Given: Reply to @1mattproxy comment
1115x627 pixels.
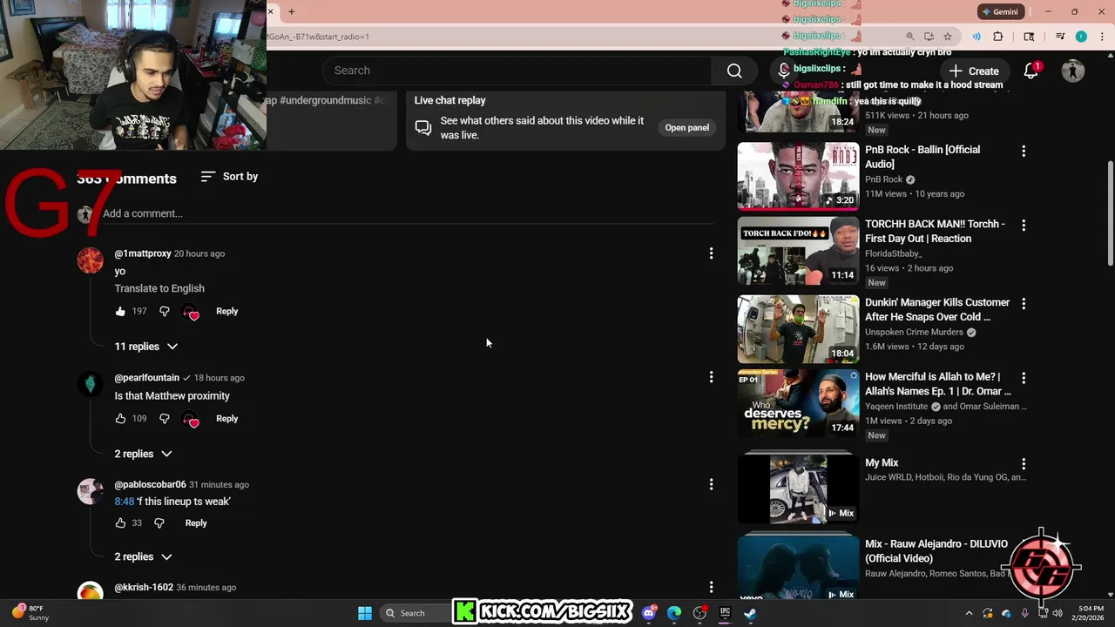Looking at the screenshot, I should 226,311.
